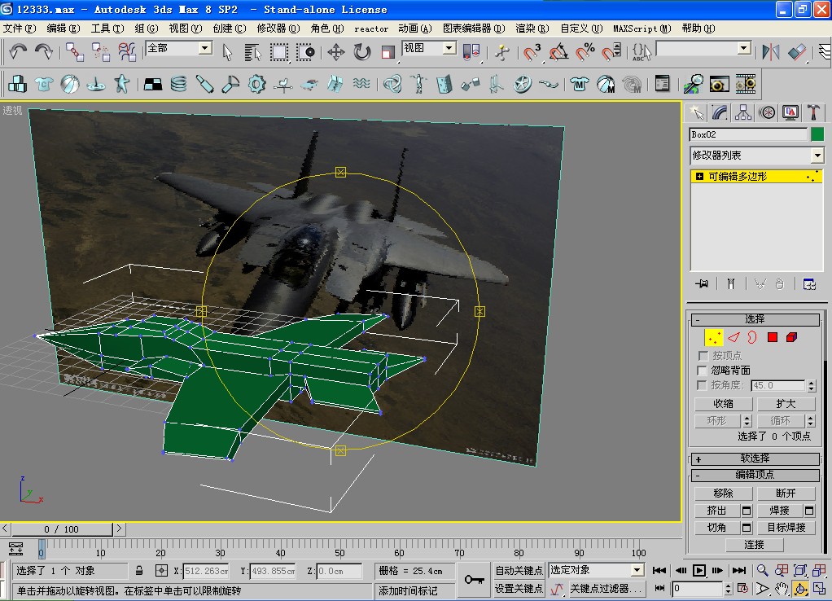The width and height of the screenshot is (832, 601).
Task: Open the Utilities hammer panel tab
Action: pyautogui.click(x=813, y=112)
